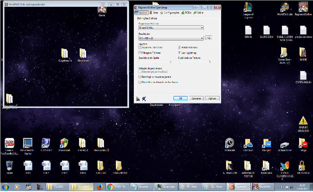Select the SENHA text file
313x192 pixels.
[248, 32]
